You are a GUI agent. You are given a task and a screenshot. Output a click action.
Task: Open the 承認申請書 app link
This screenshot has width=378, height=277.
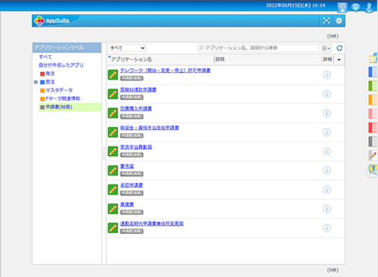[x=132, y=185]
